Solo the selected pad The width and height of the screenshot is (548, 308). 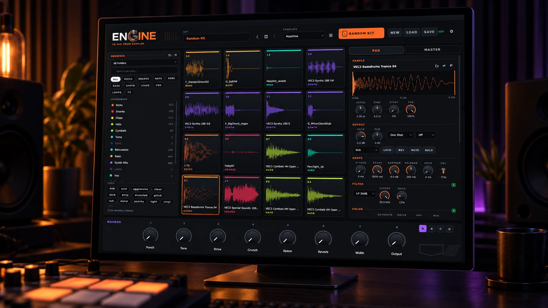click(x=429, y=150)
